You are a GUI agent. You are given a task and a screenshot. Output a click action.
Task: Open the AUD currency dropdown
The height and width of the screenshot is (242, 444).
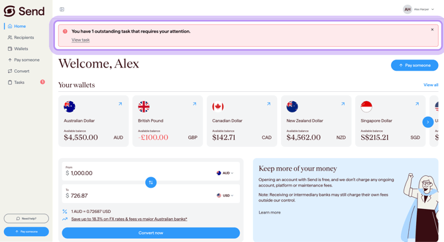tap(225, 173)
